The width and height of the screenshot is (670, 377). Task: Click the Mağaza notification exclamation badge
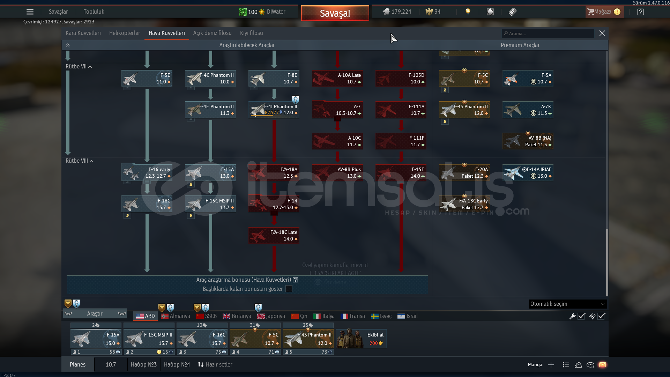[617, 12]
